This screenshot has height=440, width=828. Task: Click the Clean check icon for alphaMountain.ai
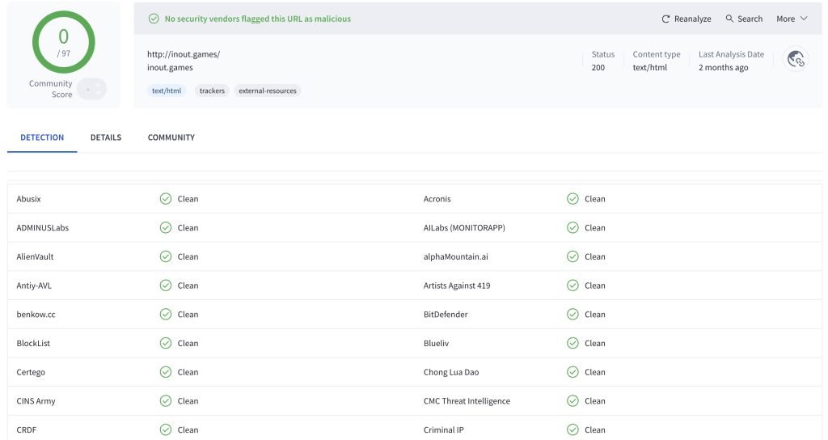572,256
